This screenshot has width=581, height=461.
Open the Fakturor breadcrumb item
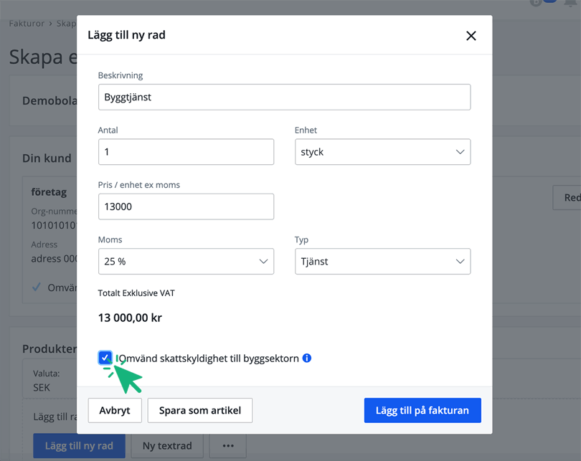[27, 23]
